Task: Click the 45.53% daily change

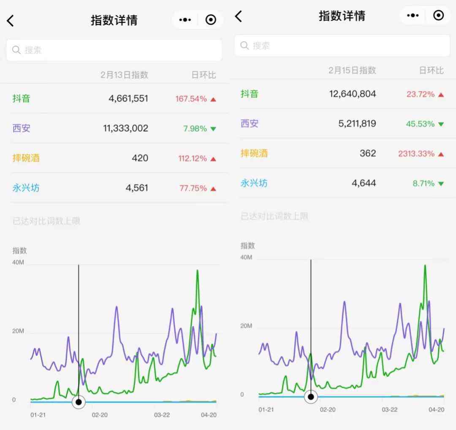Action: point(420,124)
